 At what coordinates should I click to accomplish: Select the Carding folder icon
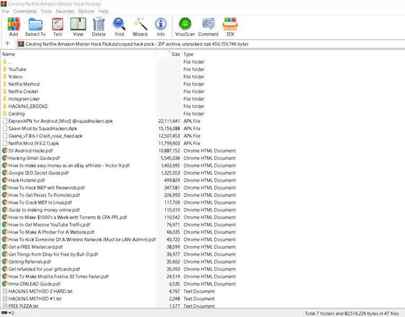click(5, 114)
